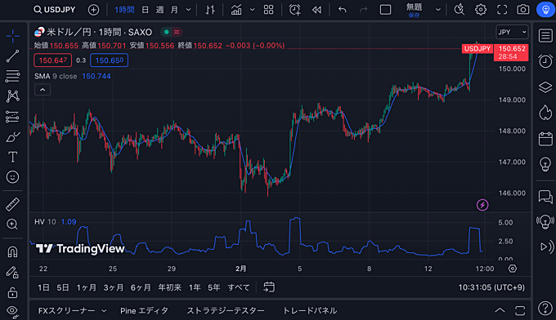The width and height of the screenshot is (556, 320).
Task: Open quick search icon in top bar
Action: tap(460, 10)
